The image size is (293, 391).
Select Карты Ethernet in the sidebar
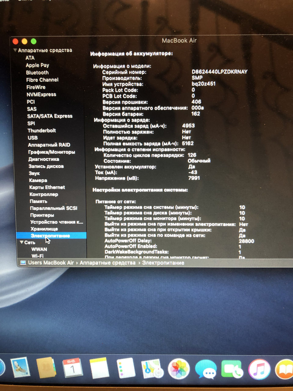(47, 187)
